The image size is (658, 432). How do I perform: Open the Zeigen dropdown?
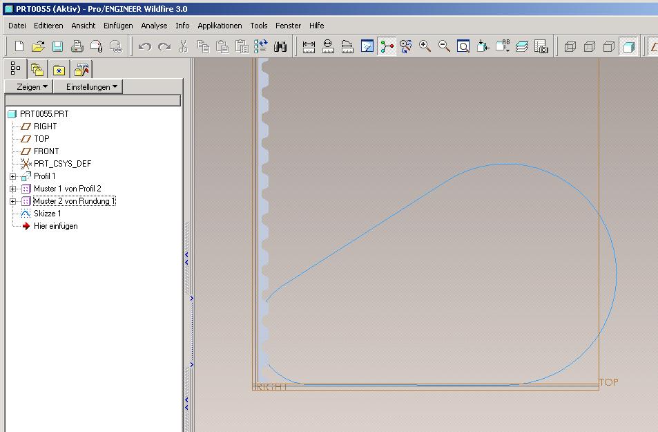28,87
